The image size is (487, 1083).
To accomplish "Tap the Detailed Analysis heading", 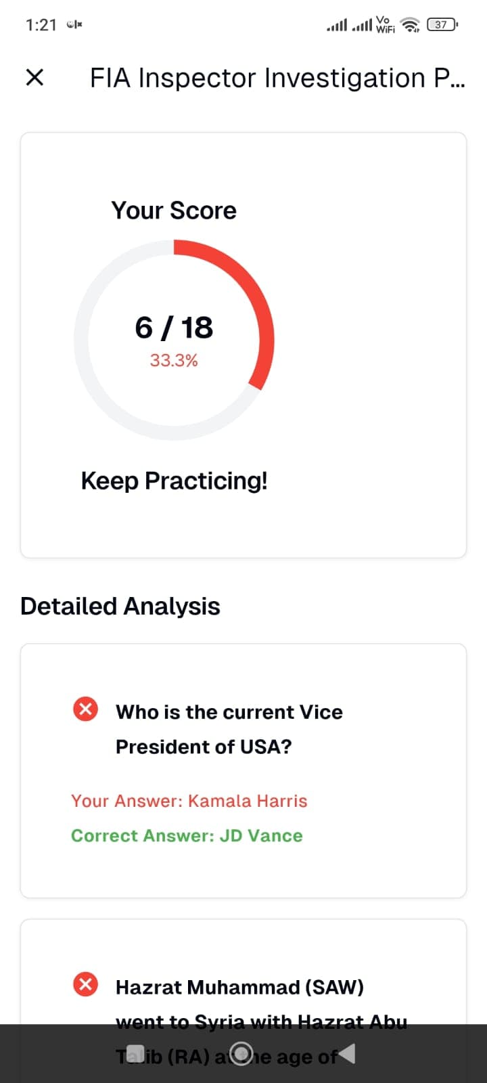I will coord(120,606).
